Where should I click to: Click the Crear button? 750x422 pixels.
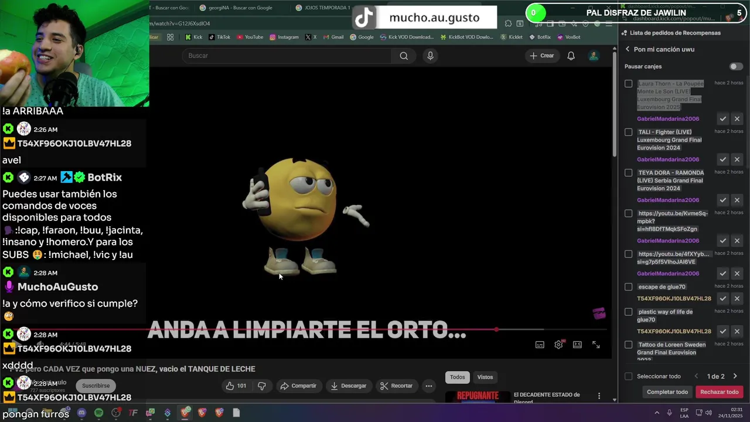pyautogui.click(x=542, y=56)
